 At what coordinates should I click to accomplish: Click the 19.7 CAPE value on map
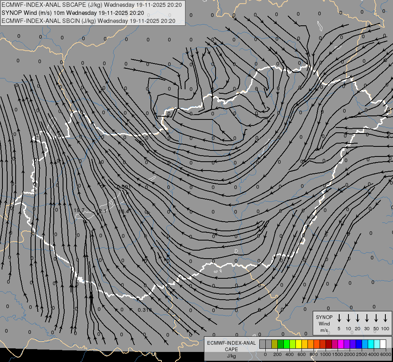coord(79,210)
